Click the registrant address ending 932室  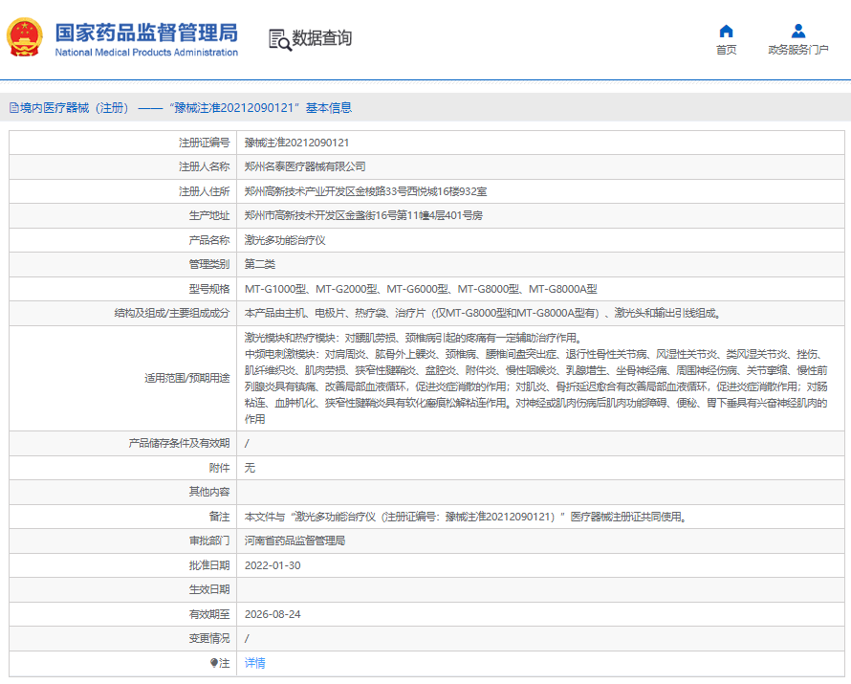point(365,191)
